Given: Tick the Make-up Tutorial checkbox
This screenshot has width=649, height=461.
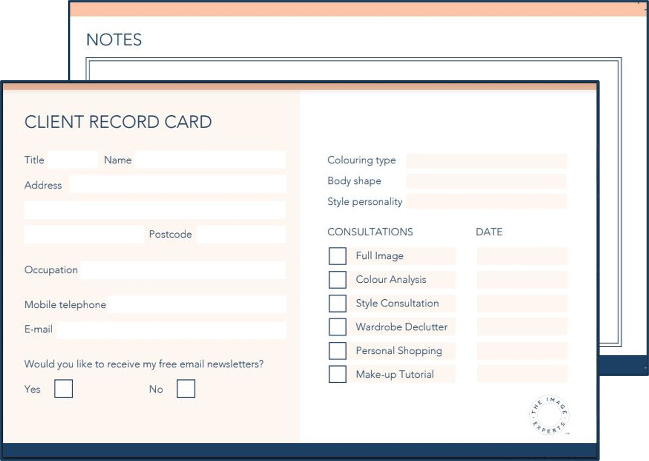Looking at the screenshot, I should click(x=337, y=374).
